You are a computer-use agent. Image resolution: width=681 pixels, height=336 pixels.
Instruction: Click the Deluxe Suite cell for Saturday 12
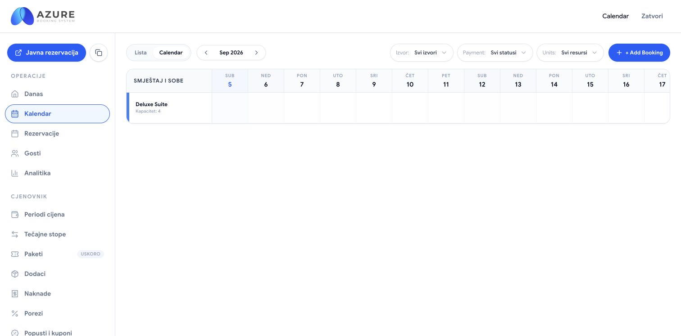[482, 108]
